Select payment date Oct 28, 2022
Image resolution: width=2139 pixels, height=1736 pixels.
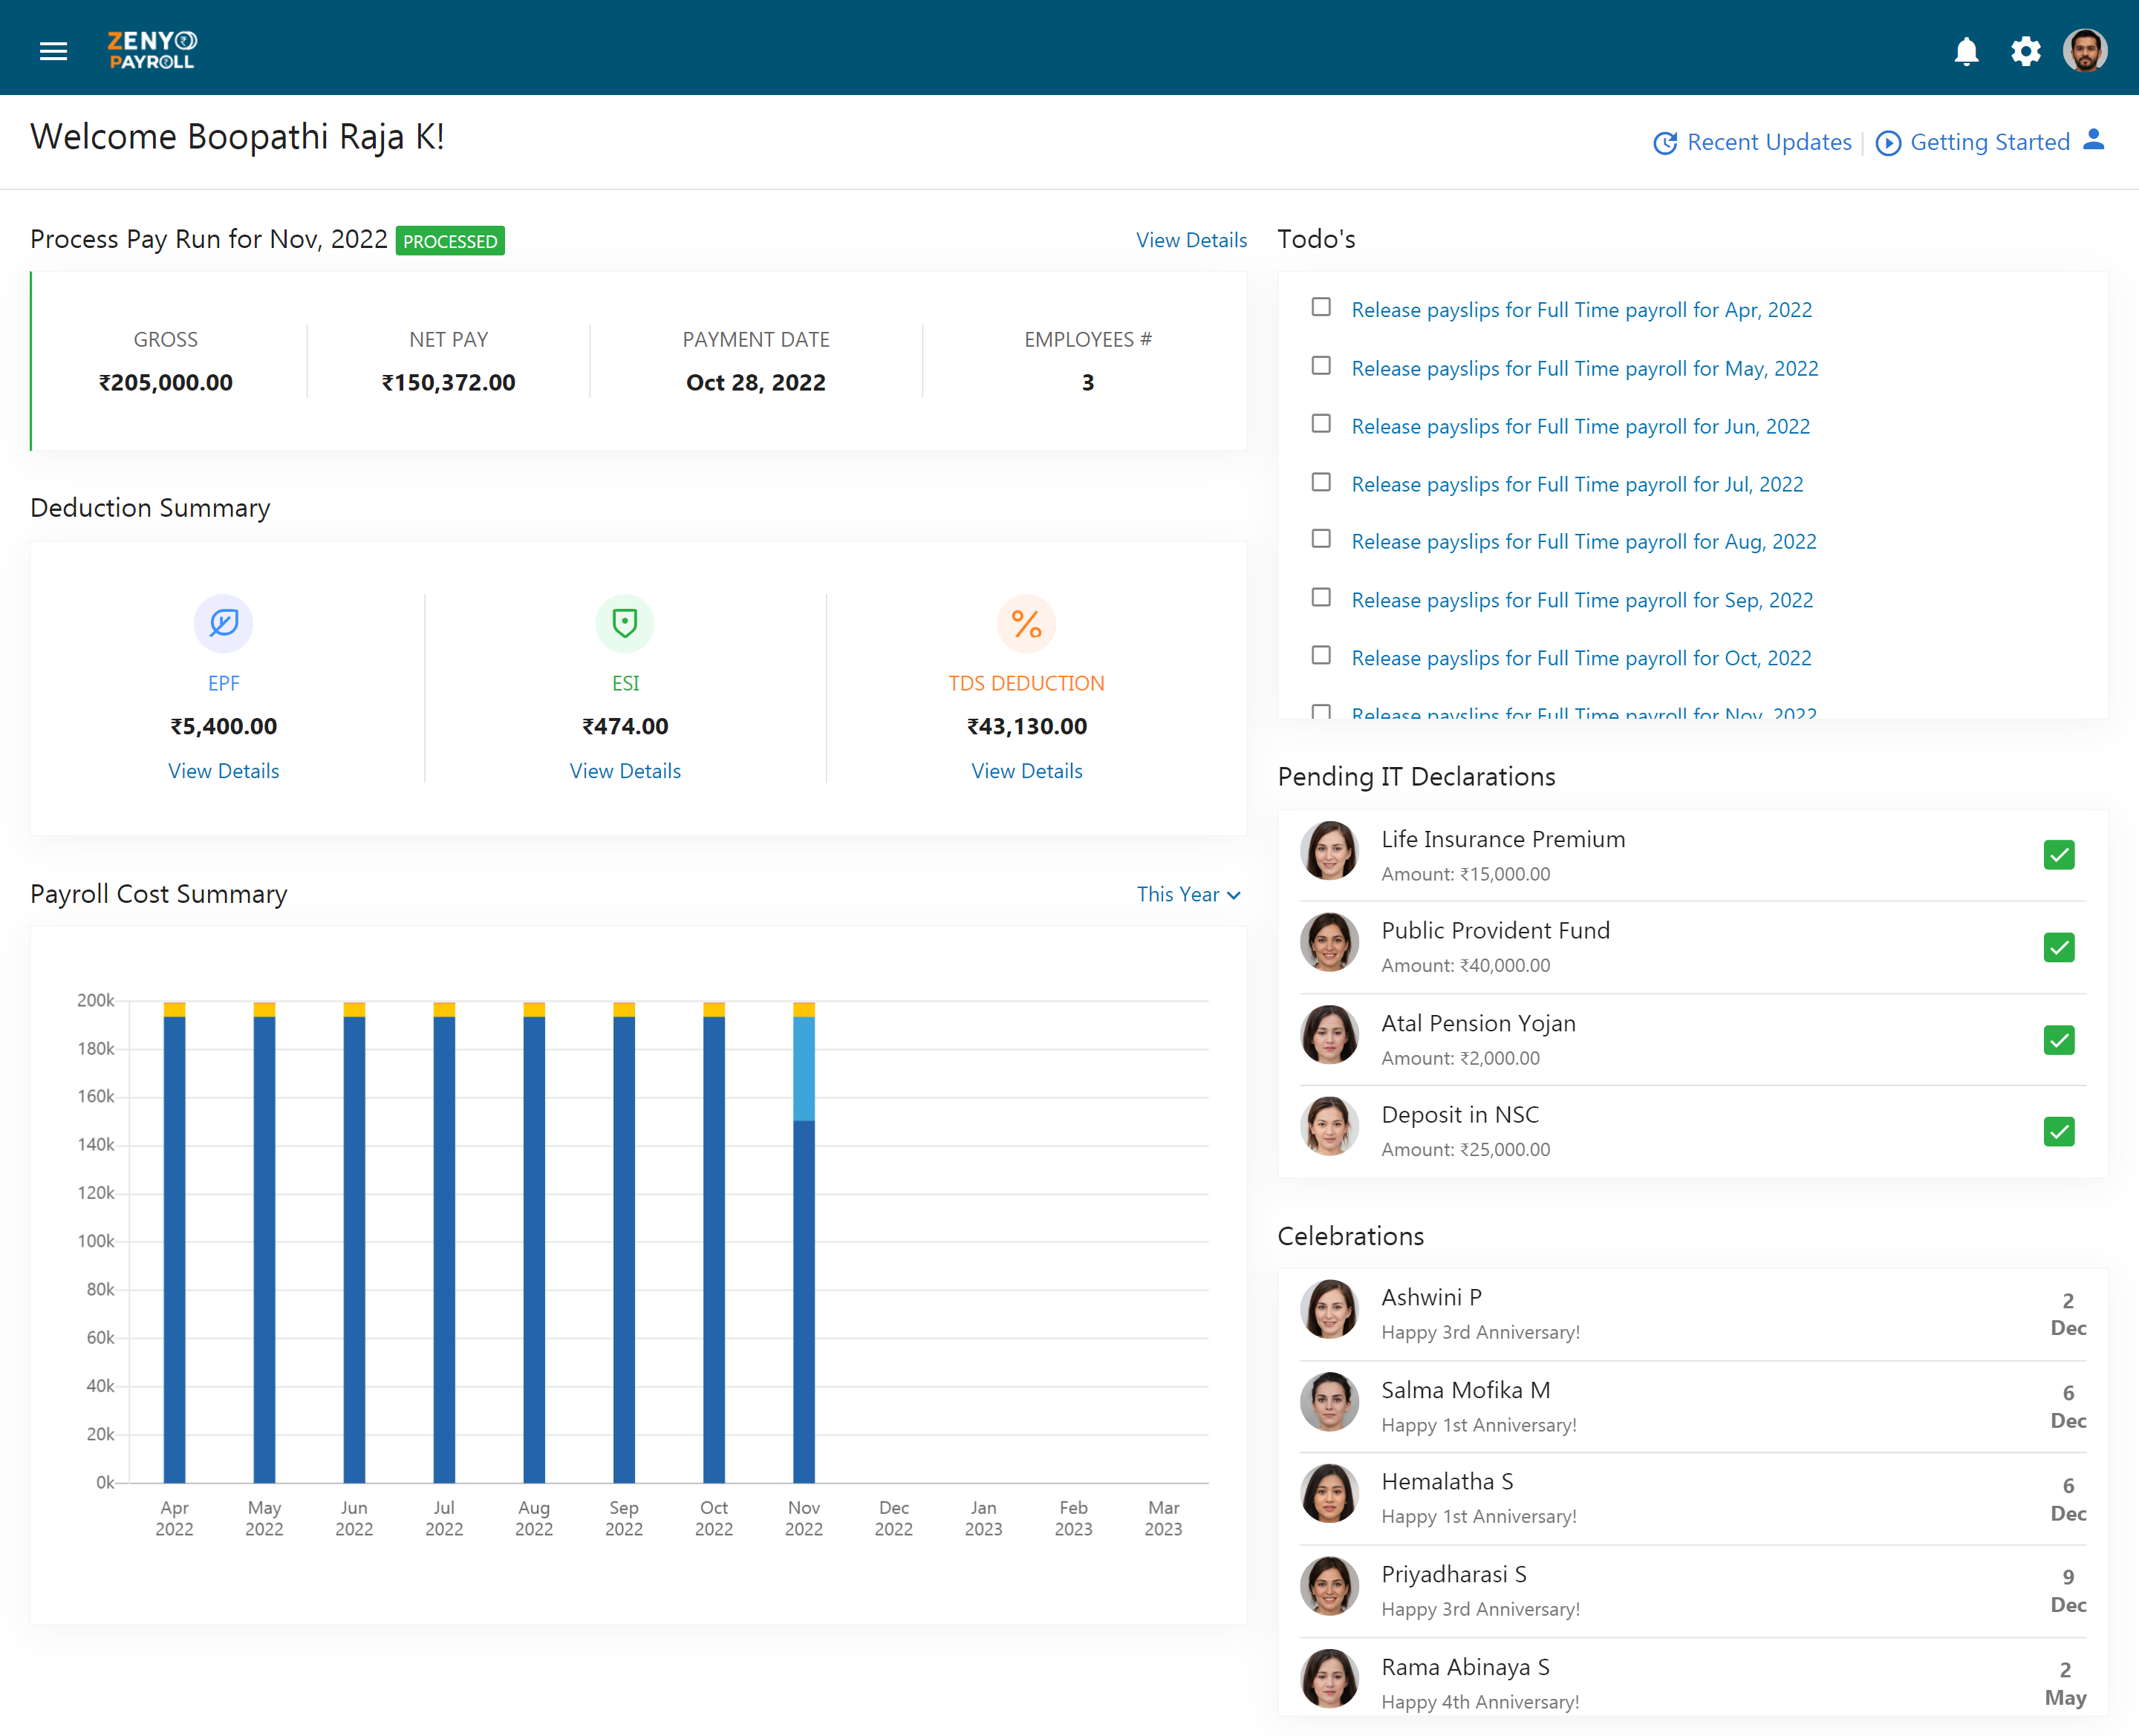click(756, 383)
